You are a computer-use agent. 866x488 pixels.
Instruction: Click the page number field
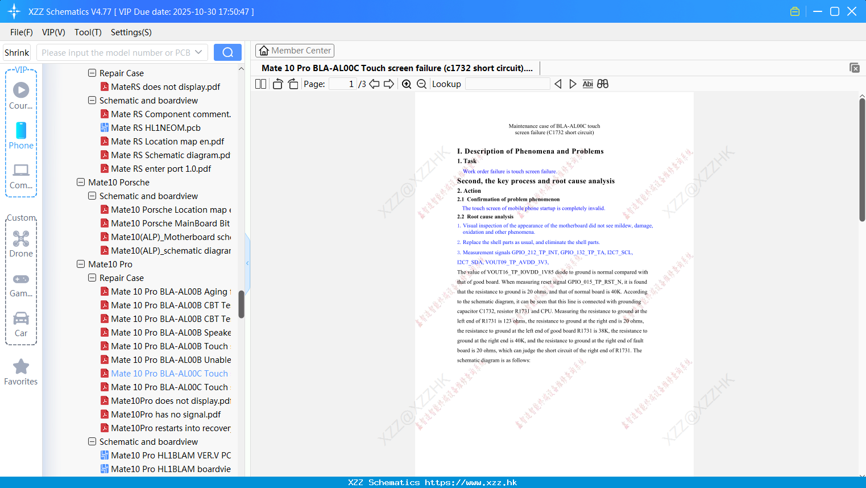pos(343,84)
